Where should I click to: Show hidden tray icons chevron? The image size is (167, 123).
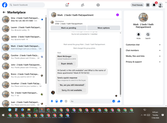point(142,115)
